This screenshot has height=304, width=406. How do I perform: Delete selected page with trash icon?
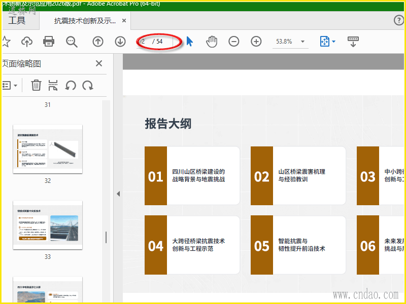(36, 85)
